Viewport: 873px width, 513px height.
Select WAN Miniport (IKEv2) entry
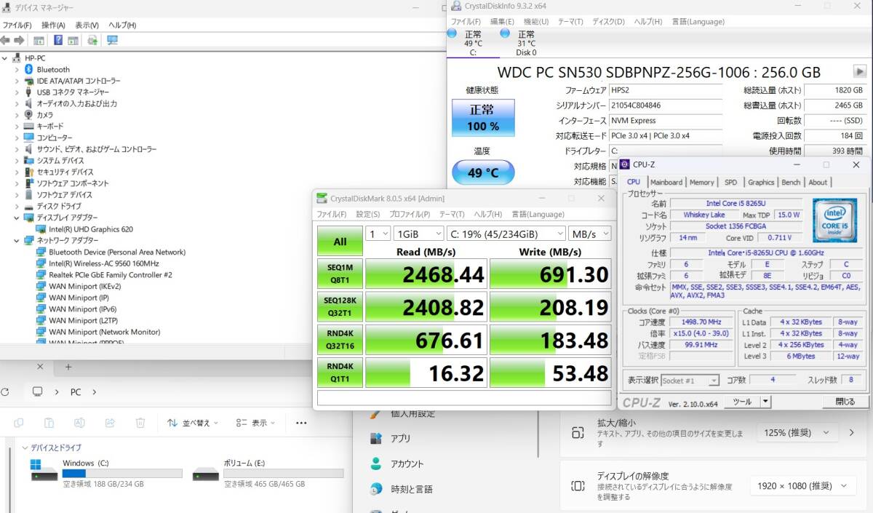(x=84, y=286)
